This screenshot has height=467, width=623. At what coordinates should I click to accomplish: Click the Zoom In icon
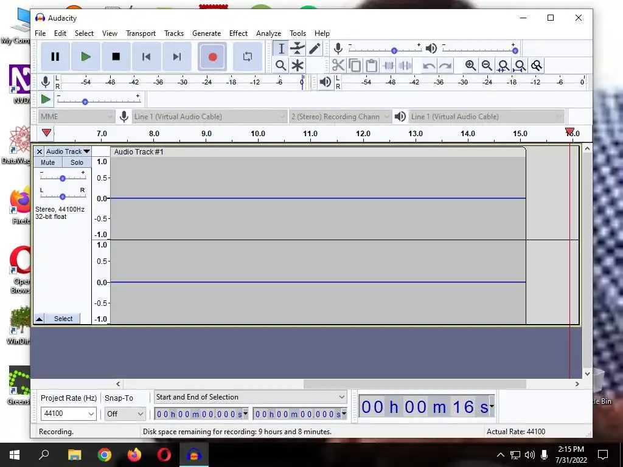click(470, 66)
